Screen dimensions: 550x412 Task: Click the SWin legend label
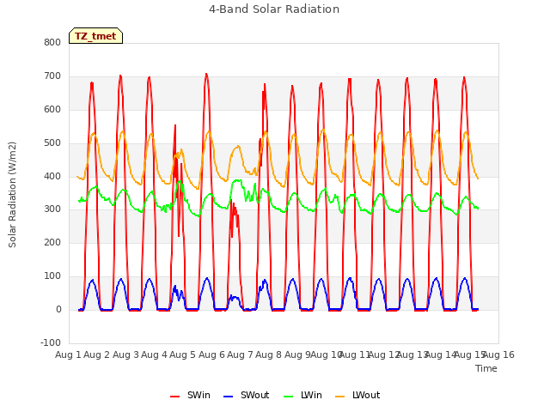[x=199, y=395]
